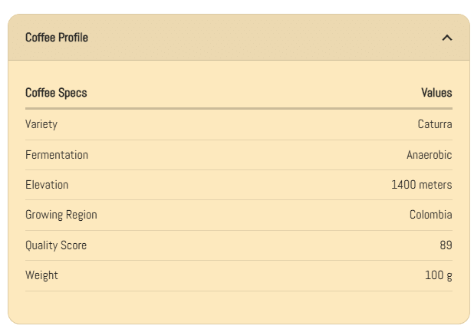Image resolution: width=474 pixels, height=329 pixels.
Task: Click the Caturra variety value
Action: pos(435,124)
